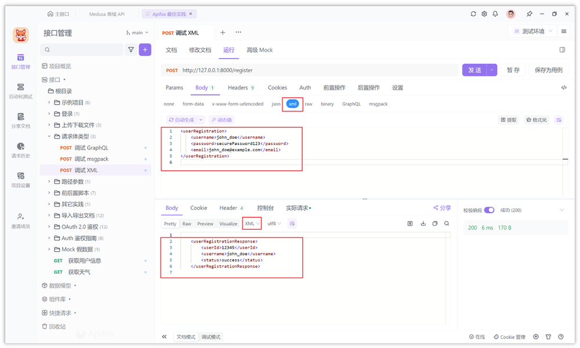Open the main branch dropdown
The width and height of the screenshot is (580, 348).
tap(137, 32)
